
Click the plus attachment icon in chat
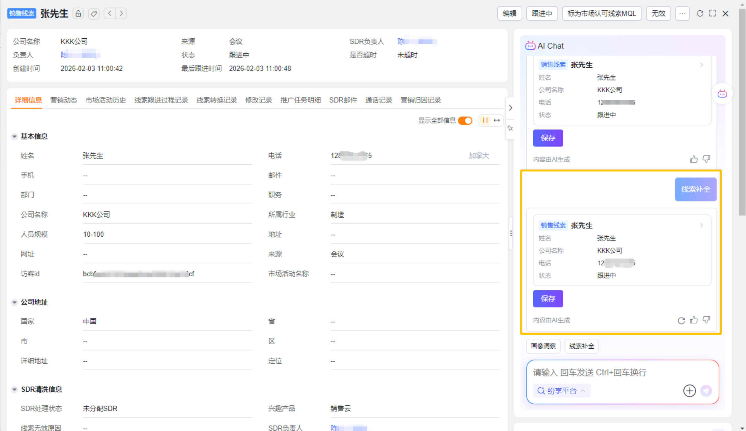pos(689,390)
